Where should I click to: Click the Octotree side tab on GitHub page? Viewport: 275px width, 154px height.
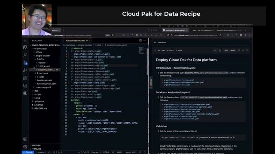pos(151,83)
